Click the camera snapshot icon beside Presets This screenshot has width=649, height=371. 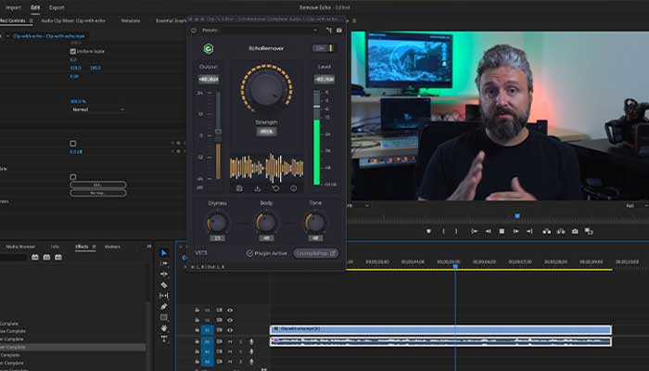click(x=339, y=31)
